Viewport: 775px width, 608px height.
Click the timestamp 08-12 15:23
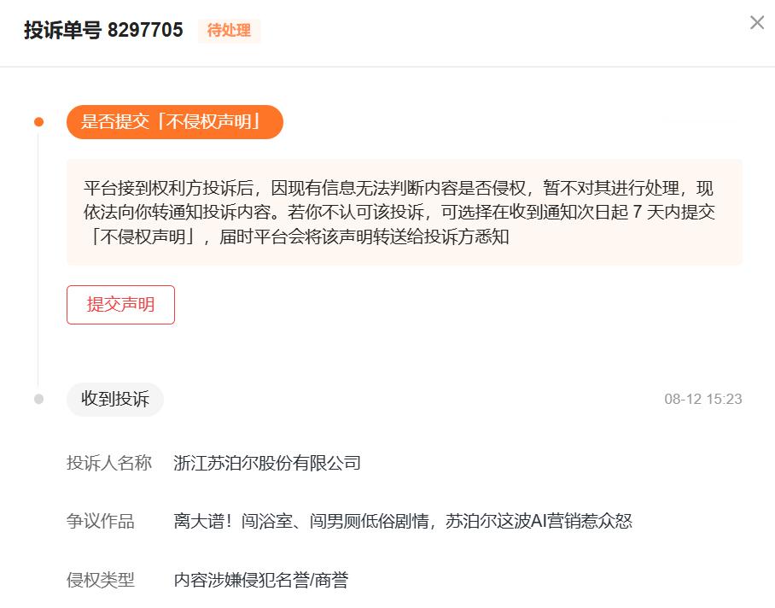coord(702,399)
